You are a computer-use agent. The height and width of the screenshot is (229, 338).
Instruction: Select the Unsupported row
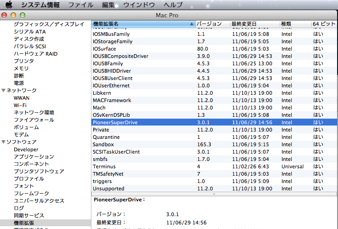(x=214, y=188)
